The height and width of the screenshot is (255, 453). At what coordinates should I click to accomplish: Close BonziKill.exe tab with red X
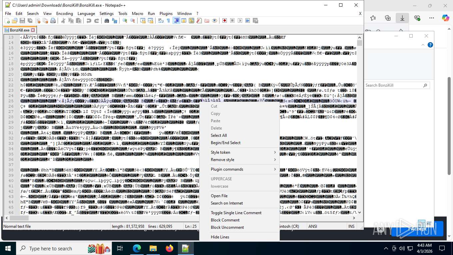(x=32, y=30)
